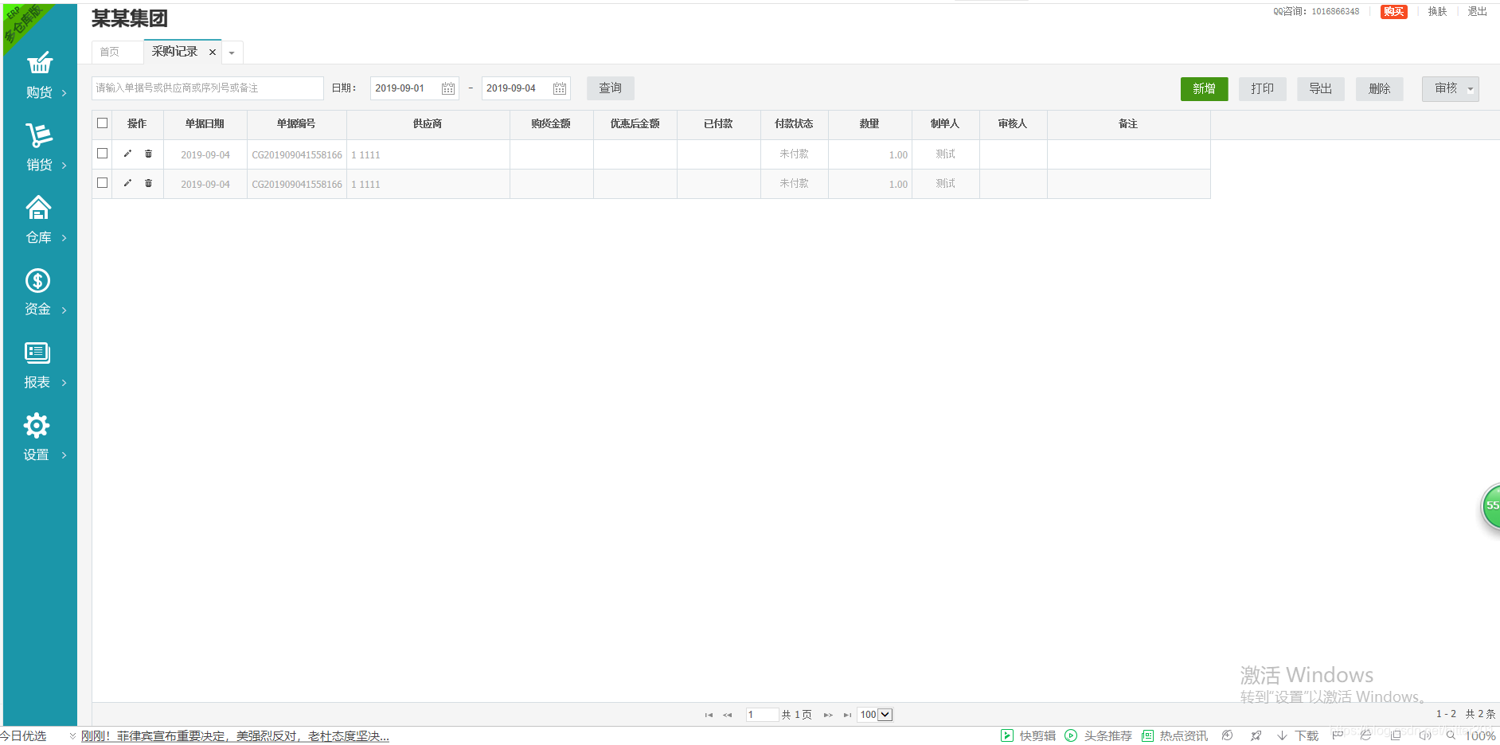Click the 导出 export button
The image size is (1500, 745).
tap(1321, 89)
